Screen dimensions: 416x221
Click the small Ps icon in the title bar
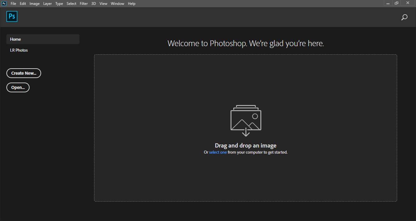click(x=3, y=3)
